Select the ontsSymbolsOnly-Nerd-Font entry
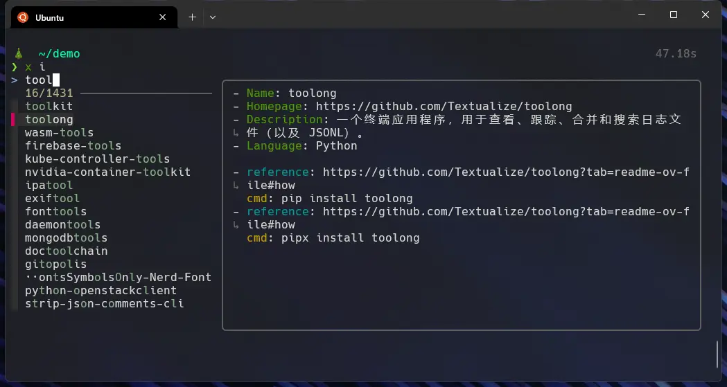 pyautogui.click(x=119, y=278)
